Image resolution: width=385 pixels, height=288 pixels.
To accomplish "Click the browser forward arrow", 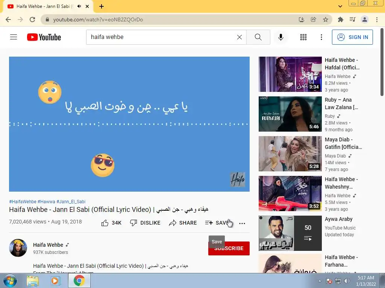I will click(x=20, y=19).
